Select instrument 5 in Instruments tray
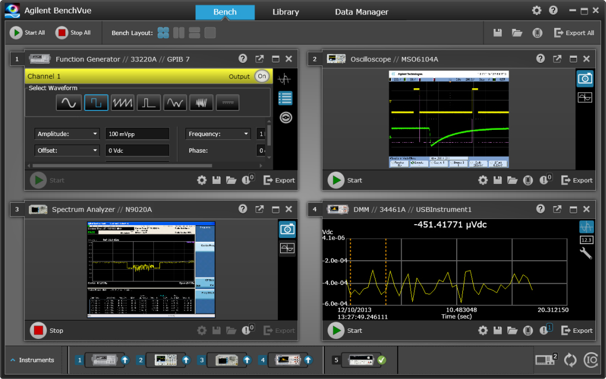606x379 pixels. point(359,360)
